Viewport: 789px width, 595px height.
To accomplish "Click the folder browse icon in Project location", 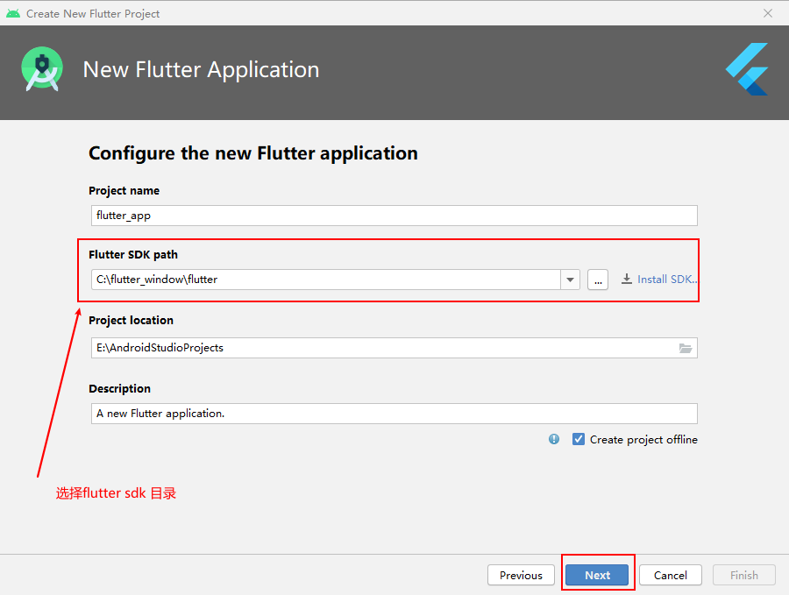I will point(686,348).
